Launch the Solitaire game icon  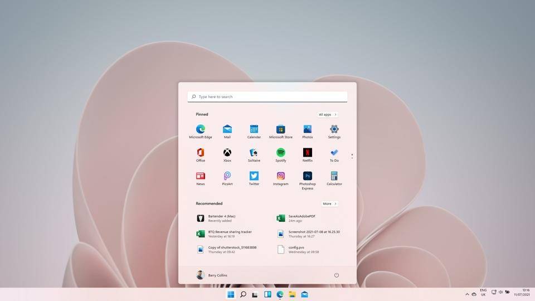coord(254,153)
